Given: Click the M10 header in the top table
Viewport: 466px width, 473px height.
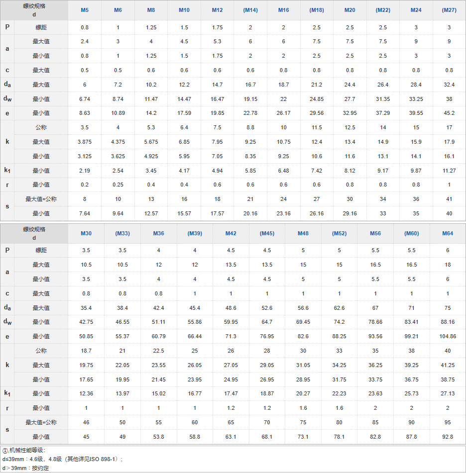Looking at the screenshot, I should point(184,10).
